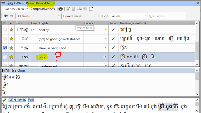The image size is (201, 113).
Task: Click the Fa... category cell of the donkey row
Action: [34, 30]
